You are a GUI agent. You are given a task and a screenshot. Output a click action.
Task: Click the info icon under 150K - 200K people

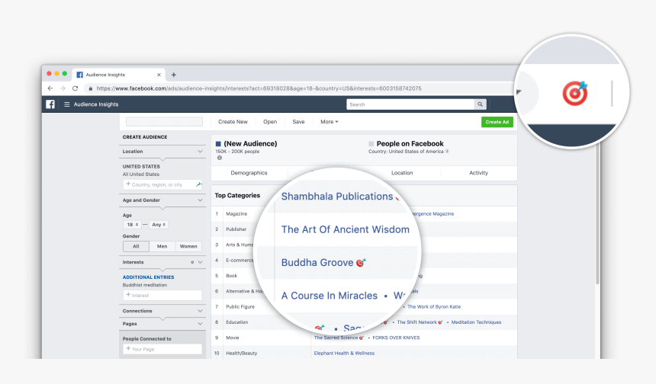[x=219, y=158]
